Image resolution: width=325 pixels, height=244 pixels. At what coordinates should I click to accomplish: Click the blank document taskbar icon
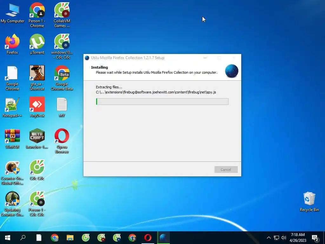[x=39, y=238]
